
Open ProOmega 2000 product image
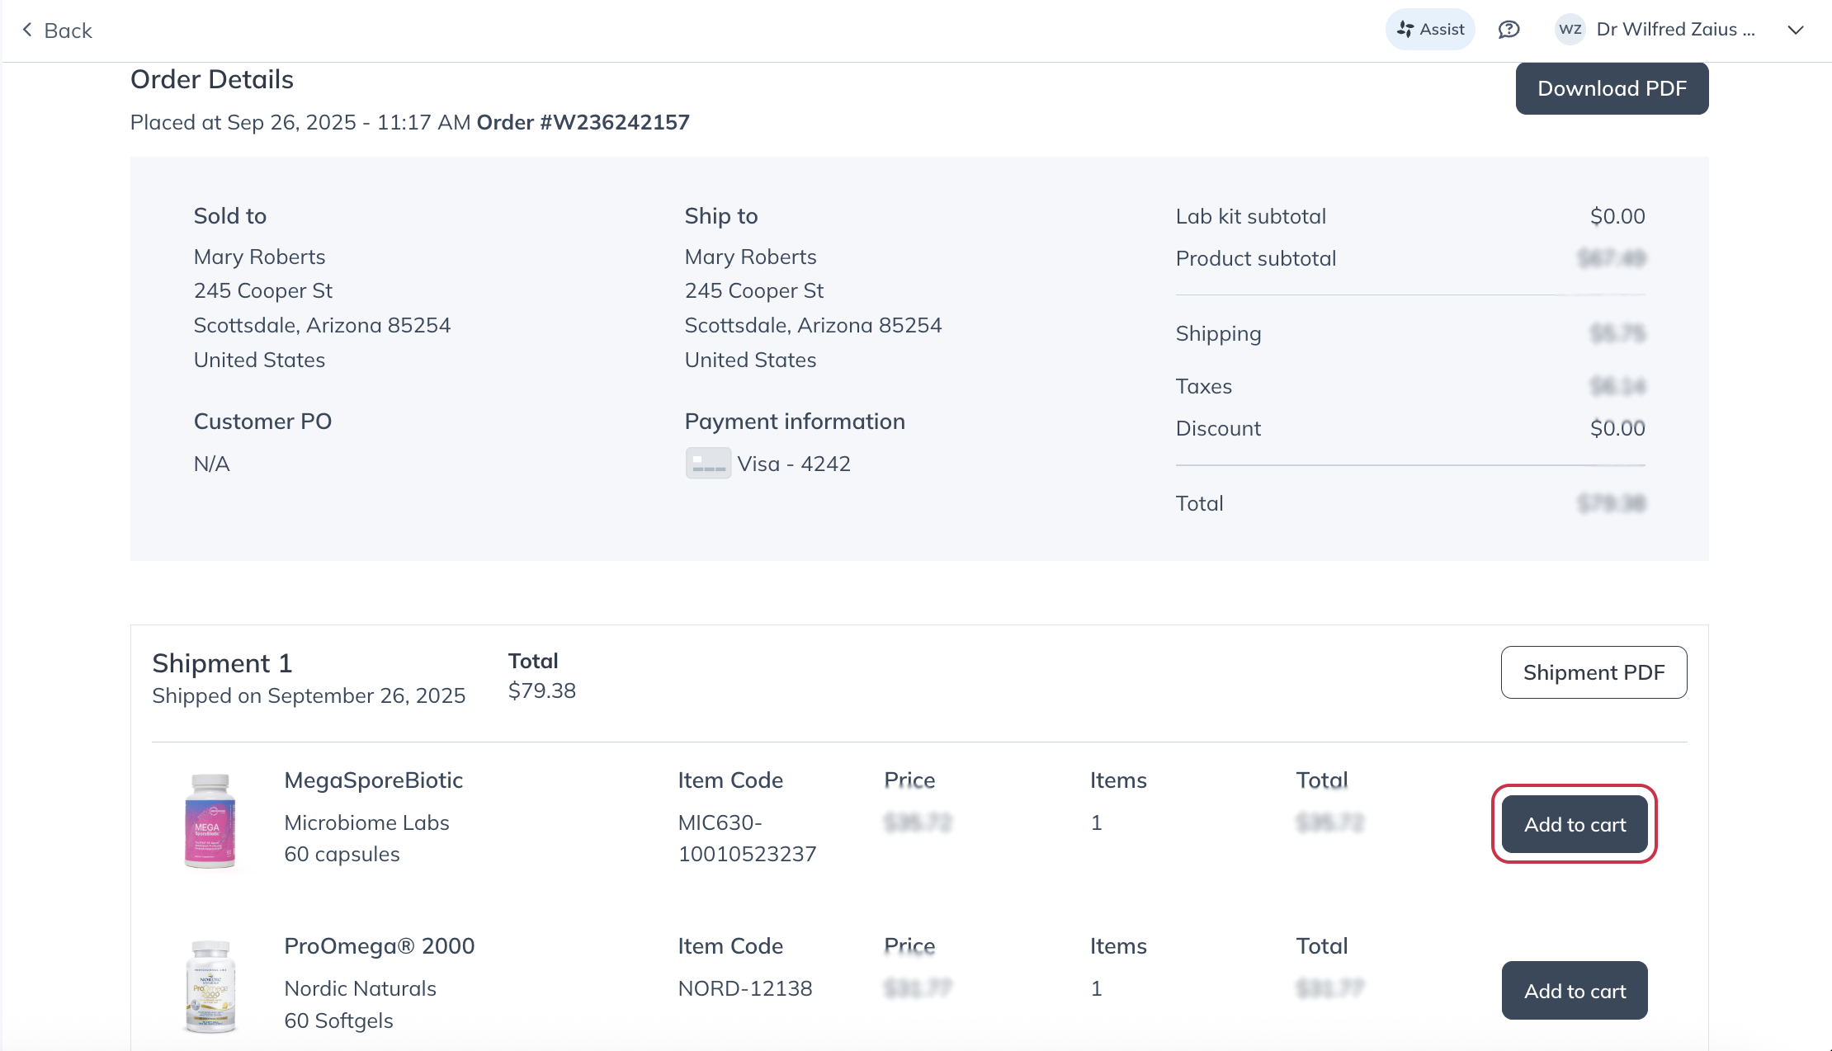click(210, 987)
